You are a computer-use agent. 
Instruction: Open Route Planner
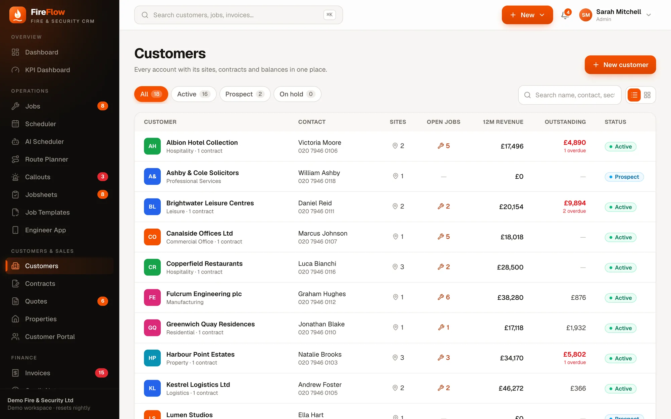[59, 159]
